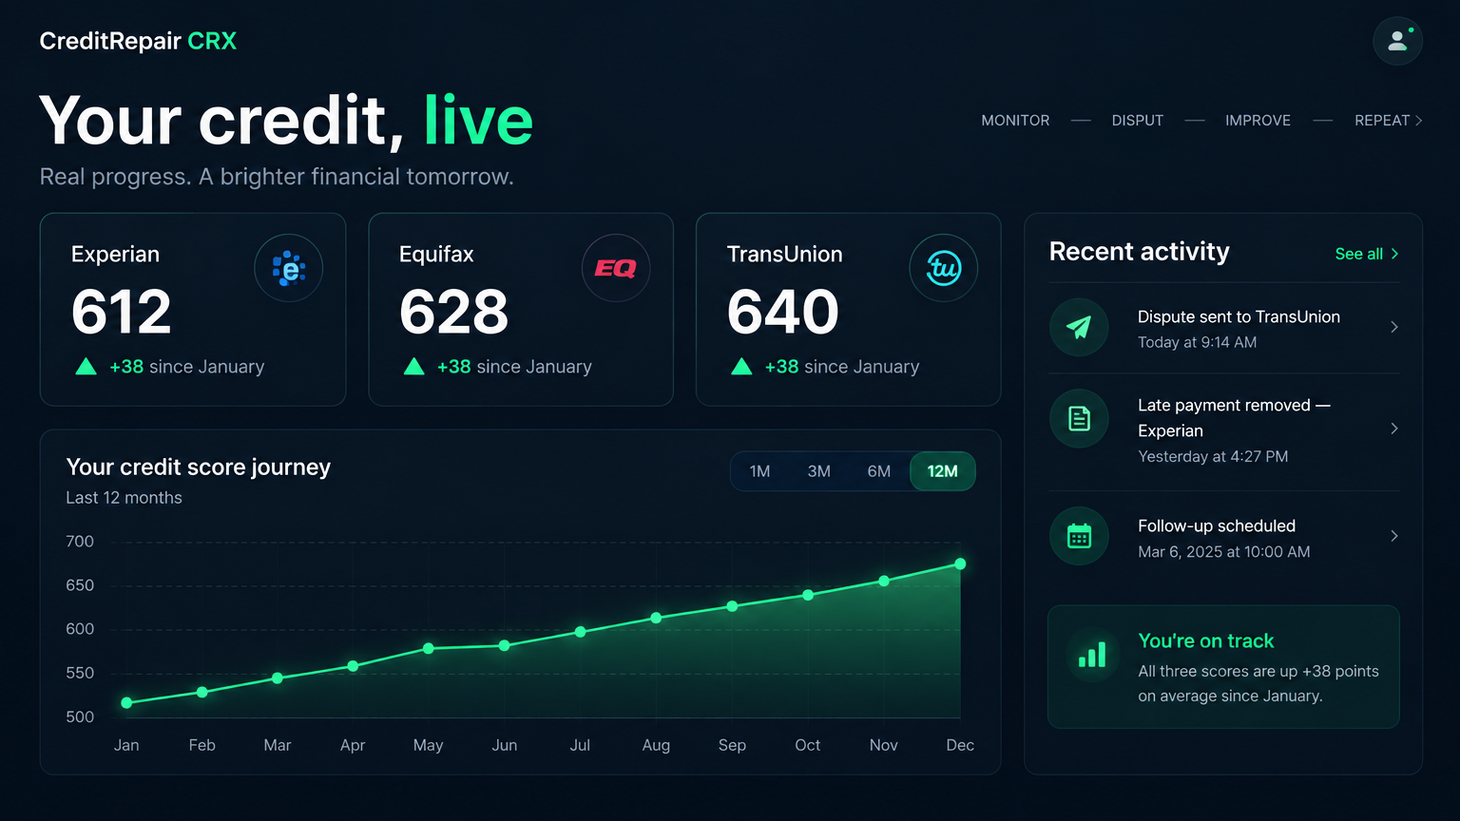Expand the Follow-up scheduled chevron
Screen dimensions: 1460x821
pos(1394,536)
